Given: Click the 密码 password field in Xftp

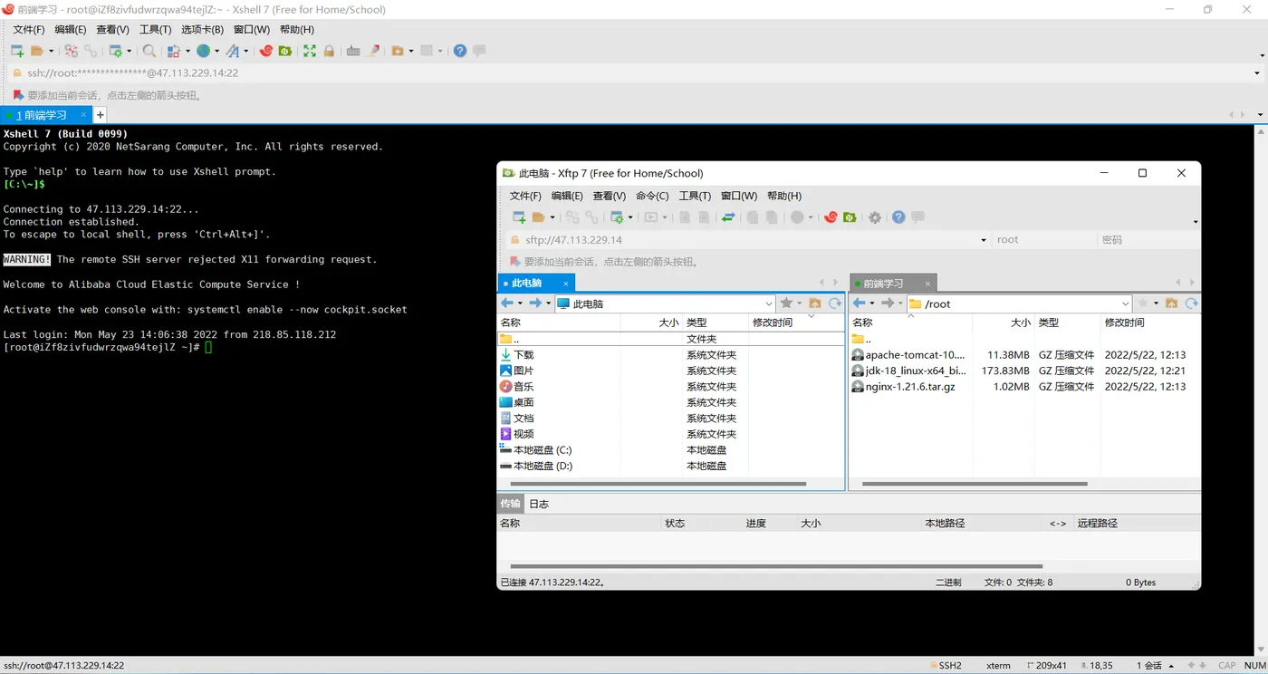Looking at the screenshot, I should 1148,240.
